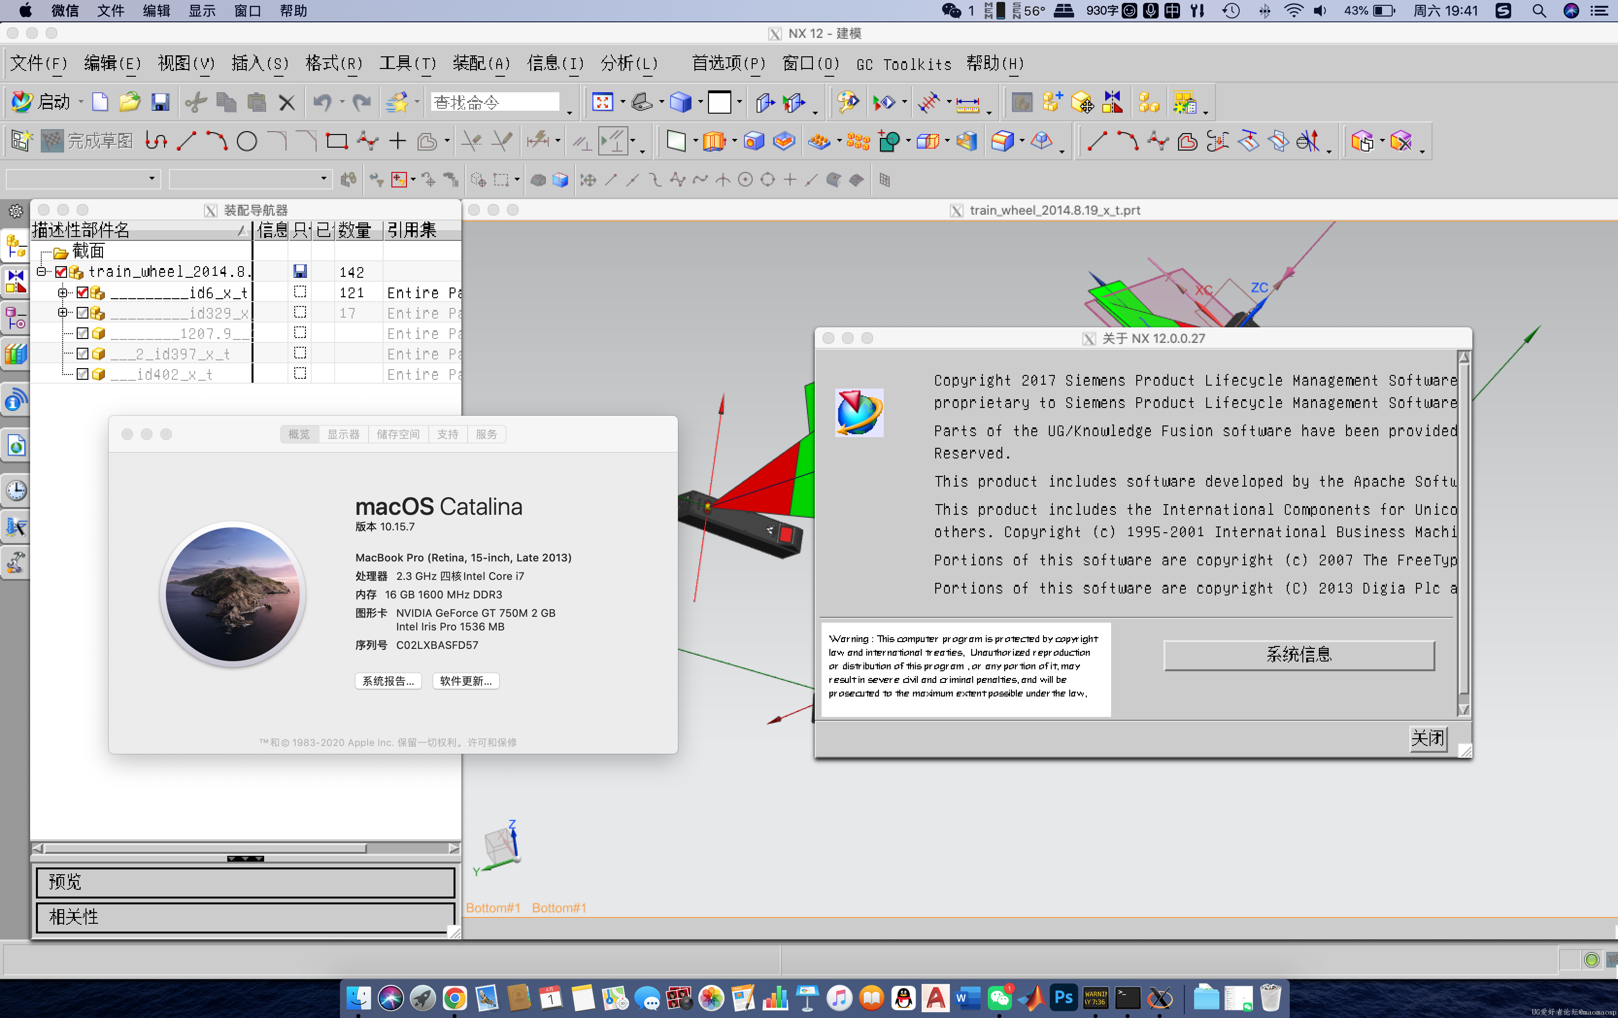Toggle checkbox for component id6_x_t
Image resolution: width=1618 pixels, height=1018 pixels.
pyautogui.click(x=83, y=292)
